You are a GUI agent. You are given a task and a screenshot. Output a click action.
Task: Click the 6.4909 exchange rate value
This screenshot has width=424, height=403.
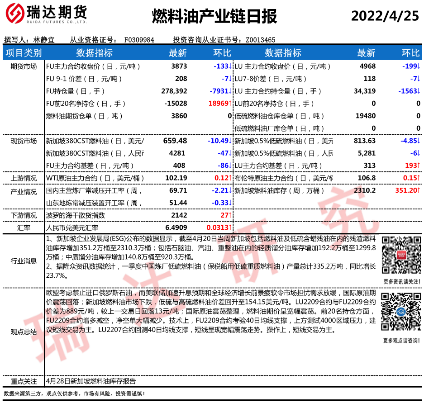tap(176, 228)
